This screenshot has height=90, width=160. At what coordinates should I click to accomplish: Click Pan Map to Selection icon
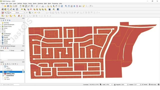click(x=23, y=6)
